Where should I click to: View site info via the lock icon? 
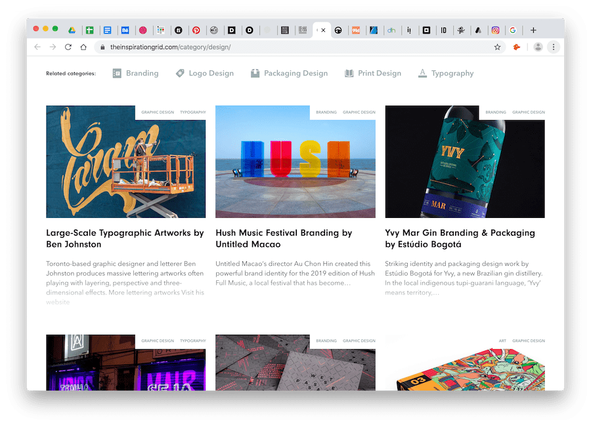coord(102,47)
